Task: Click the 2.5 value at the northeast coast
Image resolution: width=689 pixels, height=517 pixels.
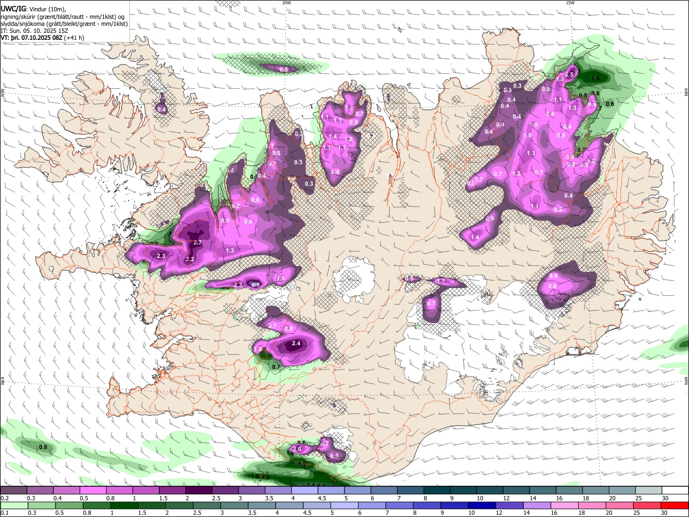Action: (x=570, y=75)
